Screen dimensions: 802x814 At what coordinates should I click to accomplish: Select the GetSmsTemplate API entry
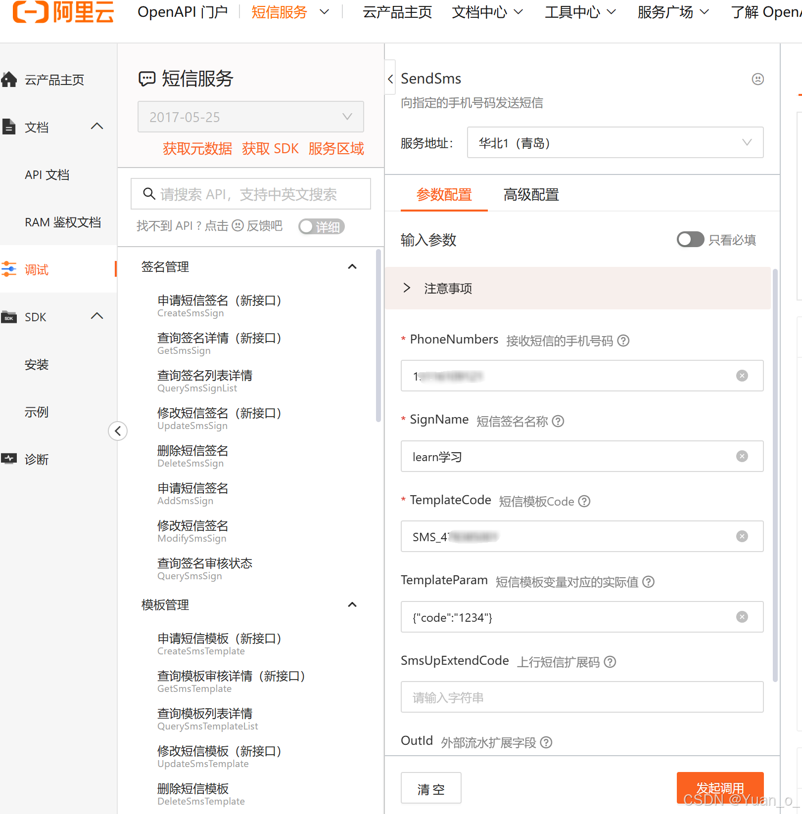[231, 682]
